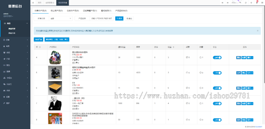Click the laptop icon beside 商品 in sidebar
Screen dimensions: 265x129
point(4,23)
